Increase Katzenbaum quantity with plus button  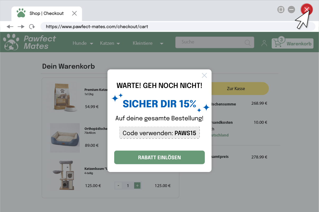[x=137, y=186]
